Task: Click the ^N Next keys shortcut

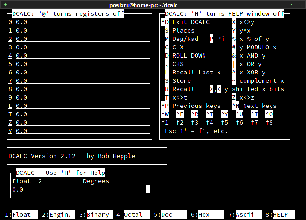Action: [236, 106]
